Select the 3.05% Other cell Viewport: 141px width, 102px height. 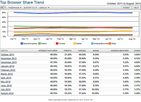(x=137, y=55)
